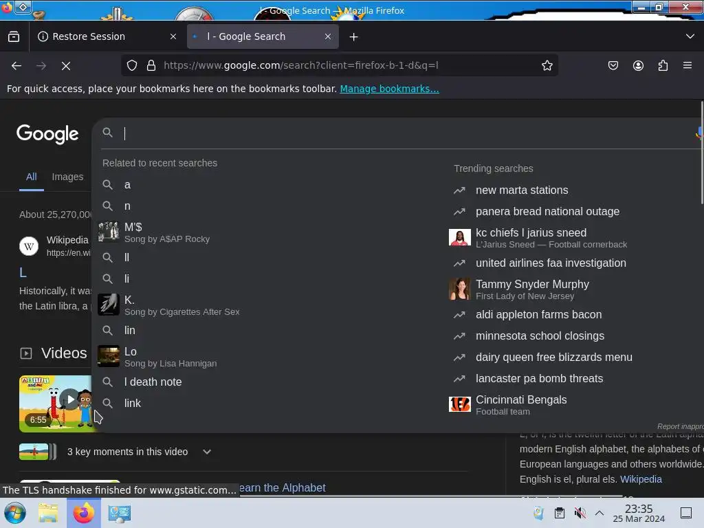Pick the 'li' search suggestion

pyautogui.click(x=269, y=279)
